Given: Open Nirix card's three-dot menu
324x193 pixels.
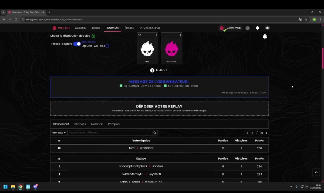Looking at the screenshot, I should [156, 35].
